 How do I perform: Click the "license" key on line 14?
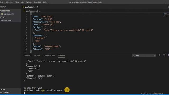coord(38,49)
